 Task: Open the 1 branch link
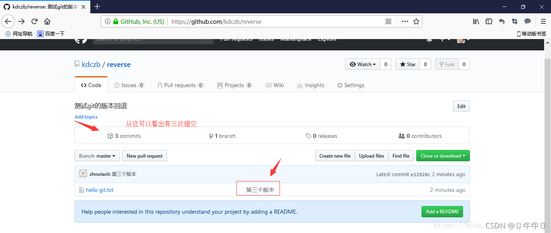point(223,136)
